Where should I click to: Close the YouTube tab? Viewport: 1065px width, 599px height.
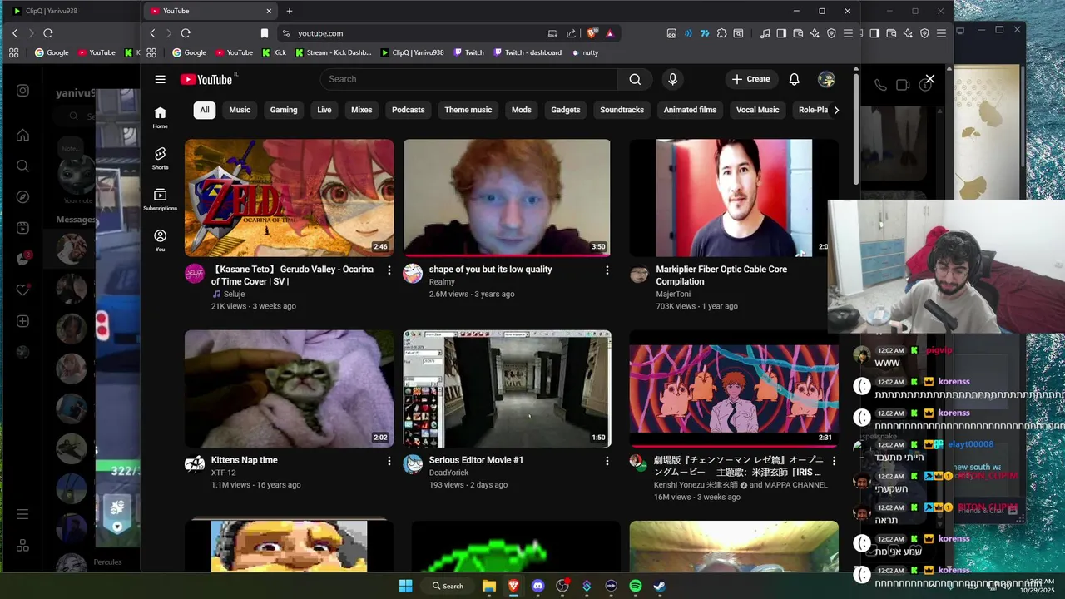269,11
